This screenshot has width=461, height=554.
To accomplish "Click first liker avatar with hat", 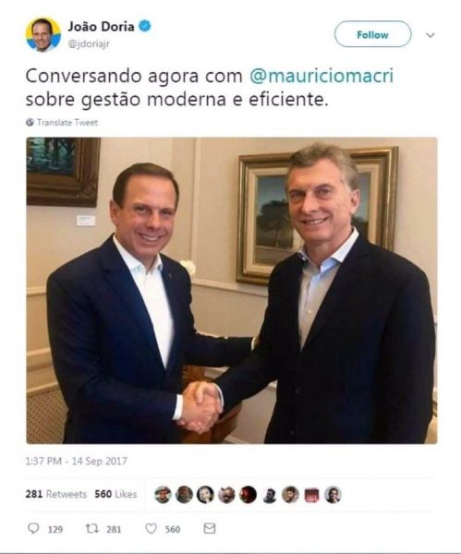I will [163, 494].
